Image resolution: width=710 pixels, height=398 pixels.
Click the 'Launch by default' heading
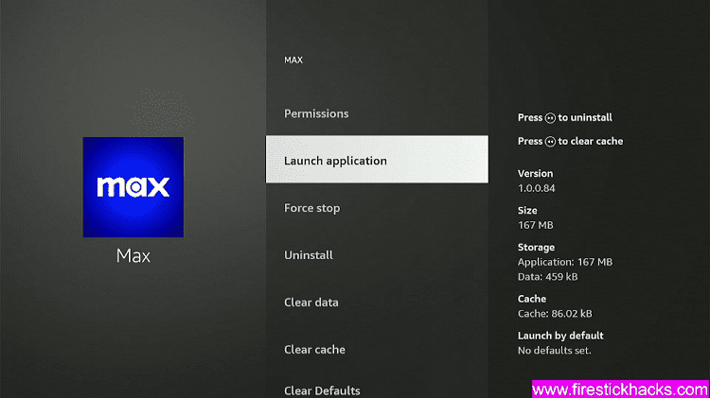[x=560, y=336]
